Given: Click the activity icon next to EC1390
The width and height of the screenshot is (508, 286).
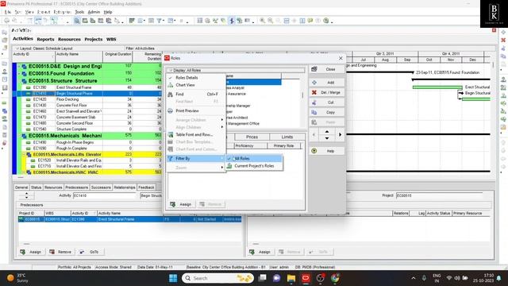Looking at the screenshot, I should 29,87.
